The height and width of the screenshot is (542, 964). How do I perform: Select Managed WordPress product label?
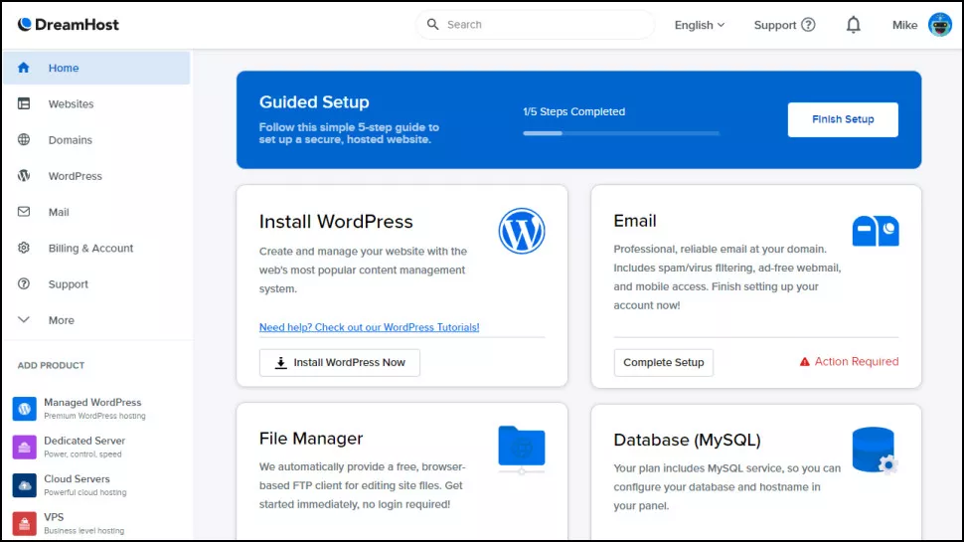tap(92, 403)
